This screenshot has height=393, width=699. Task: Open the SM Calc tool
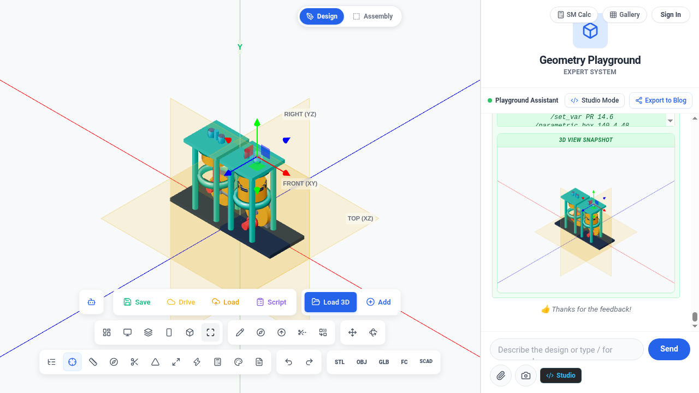574,15
